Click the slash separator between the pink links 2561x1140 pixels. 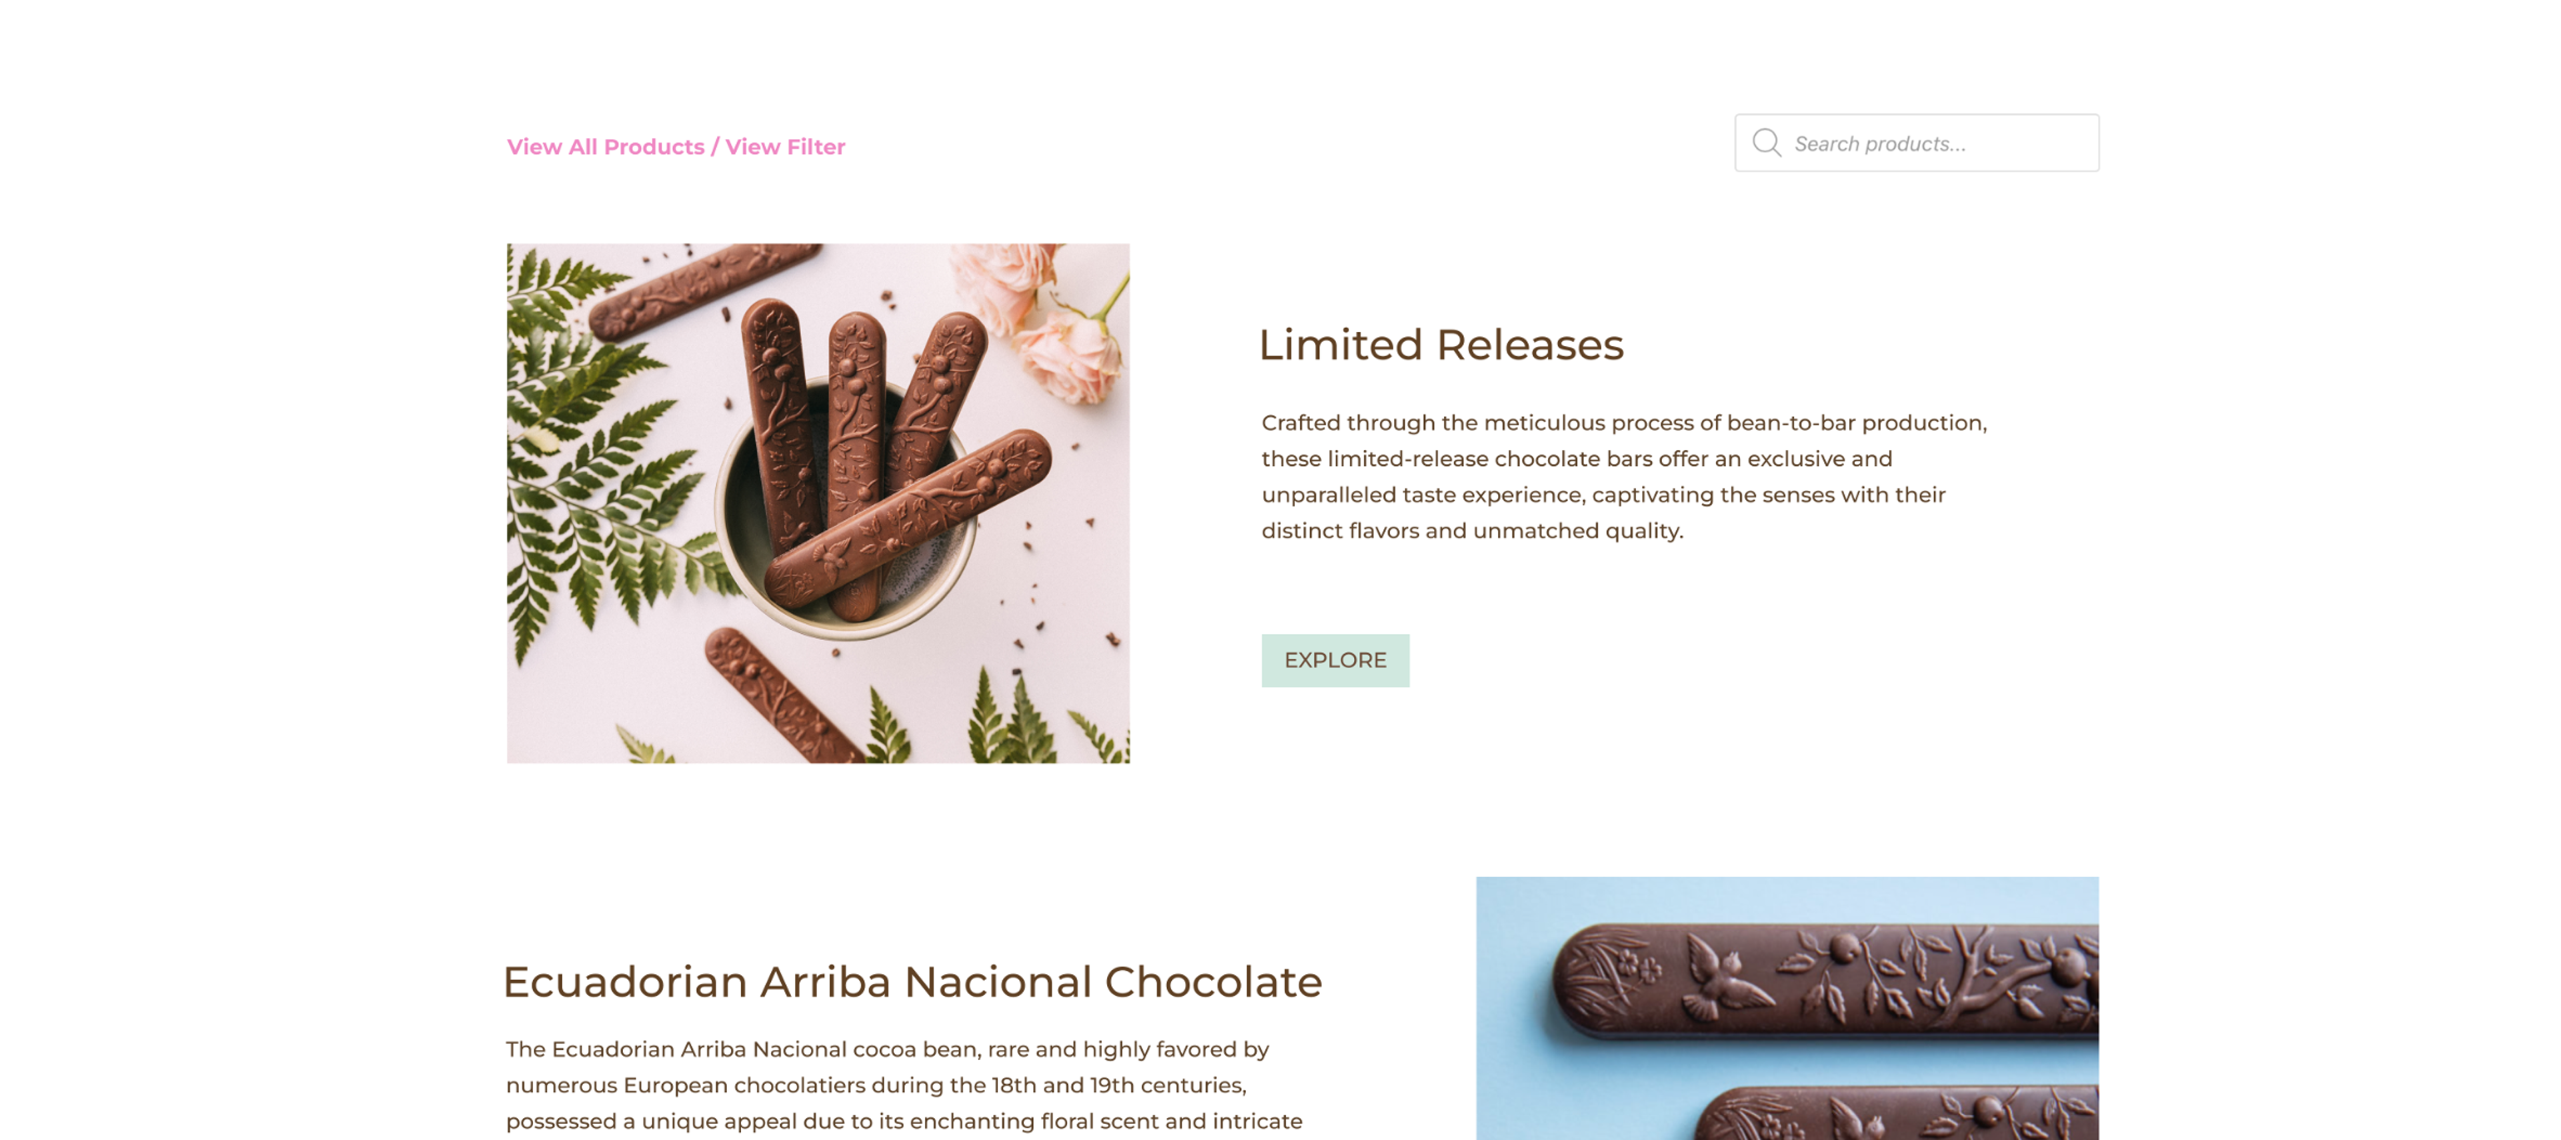(714, 147)
